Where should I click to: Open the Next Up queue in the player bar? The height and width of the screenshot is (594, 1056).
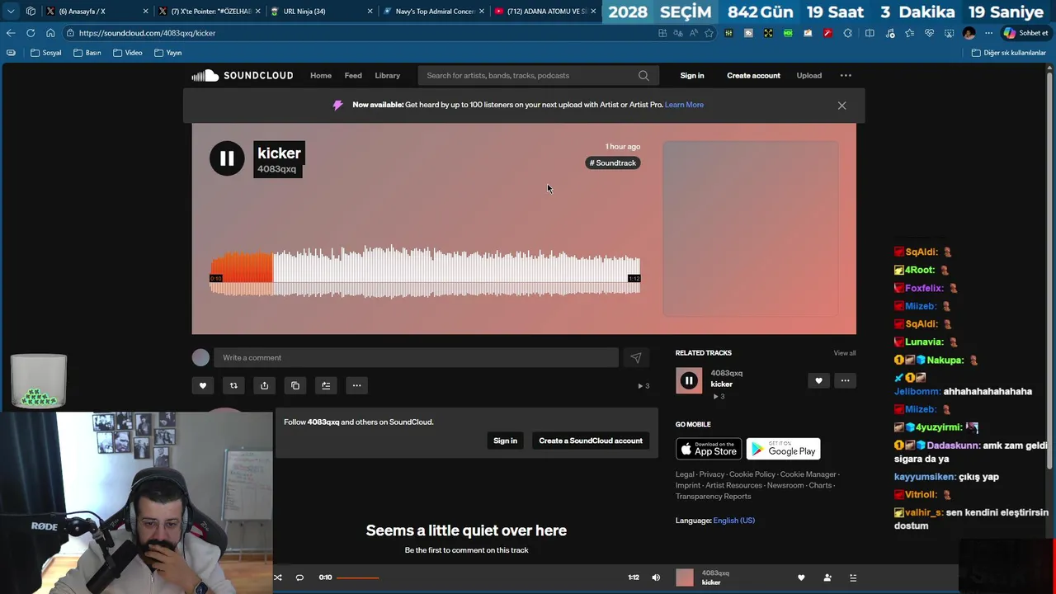[x=853, y=577]
